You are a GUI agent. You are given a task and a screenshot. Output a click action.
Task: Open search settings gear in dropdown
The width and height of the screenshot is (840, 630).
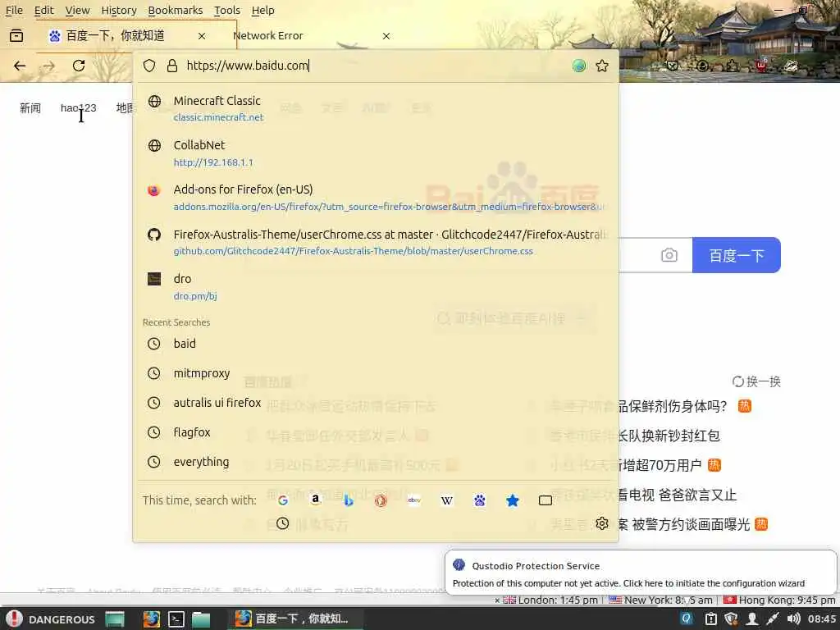tap(601, 523)
